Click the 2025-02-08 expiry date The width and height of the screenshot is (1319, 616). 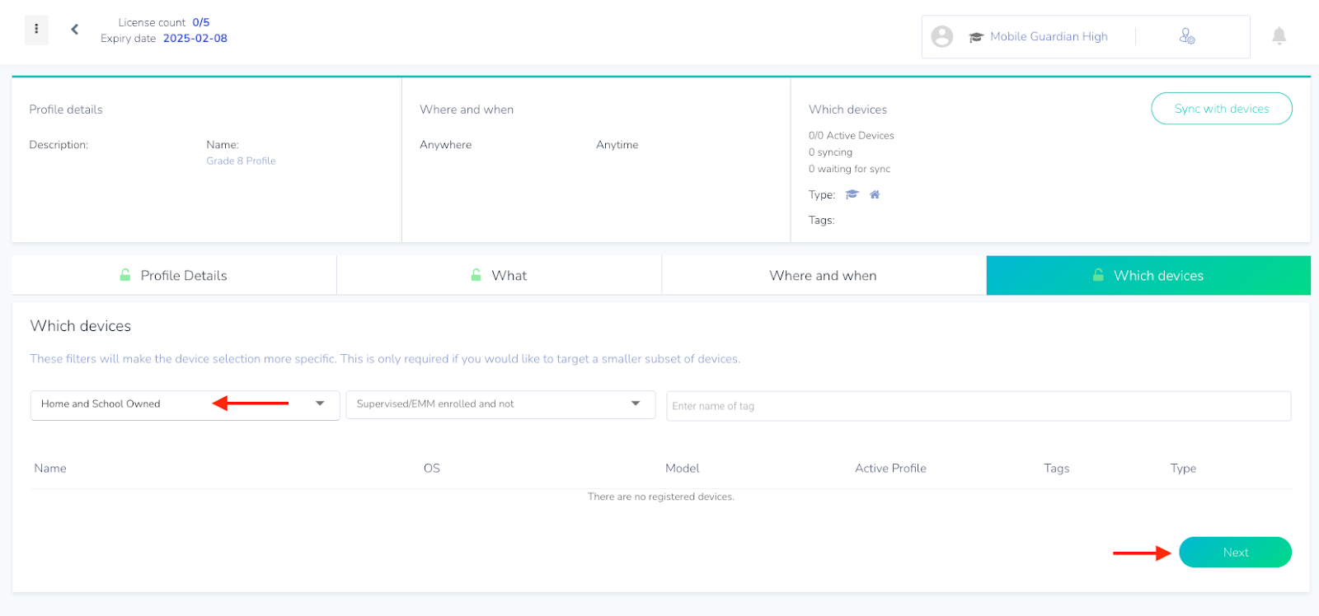[195, 38]
